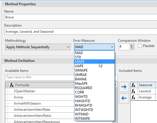Choose MAPE in the dropdown list
This screenshot has width=157, height=123.
(94, 61)
